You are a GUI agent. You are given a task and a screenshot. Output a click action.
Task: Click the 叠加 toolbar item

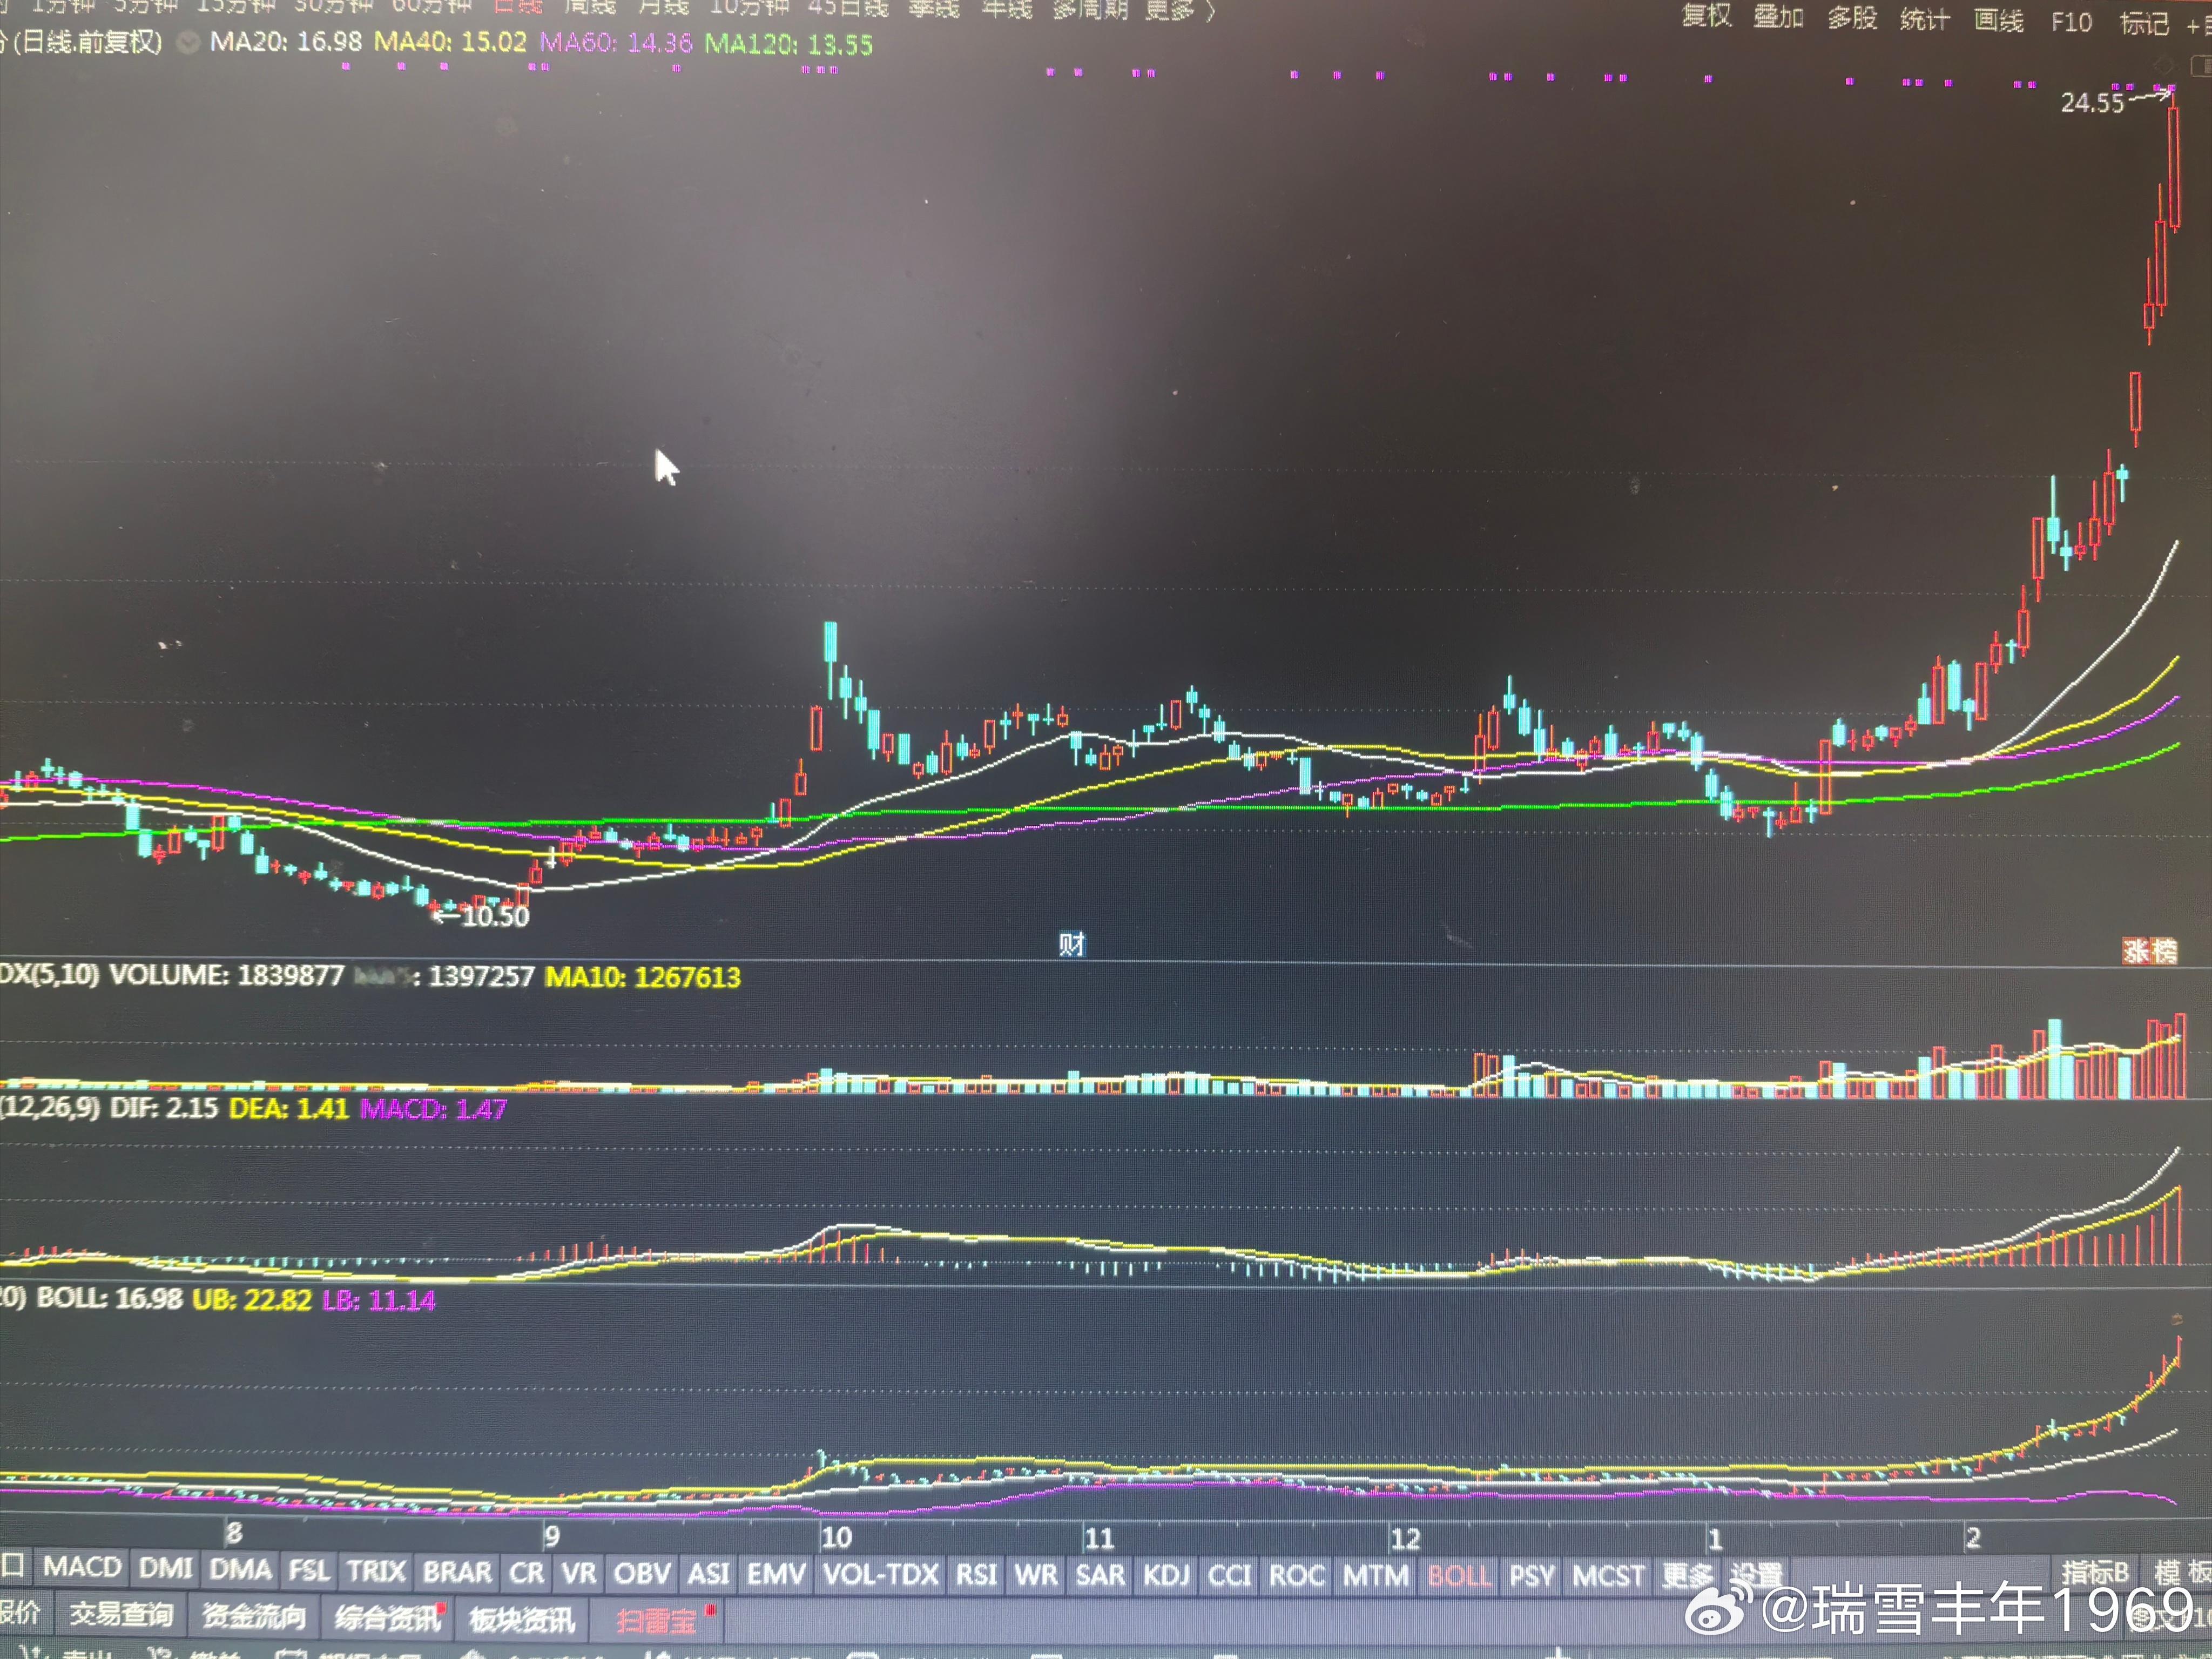tap(1778, 17)
